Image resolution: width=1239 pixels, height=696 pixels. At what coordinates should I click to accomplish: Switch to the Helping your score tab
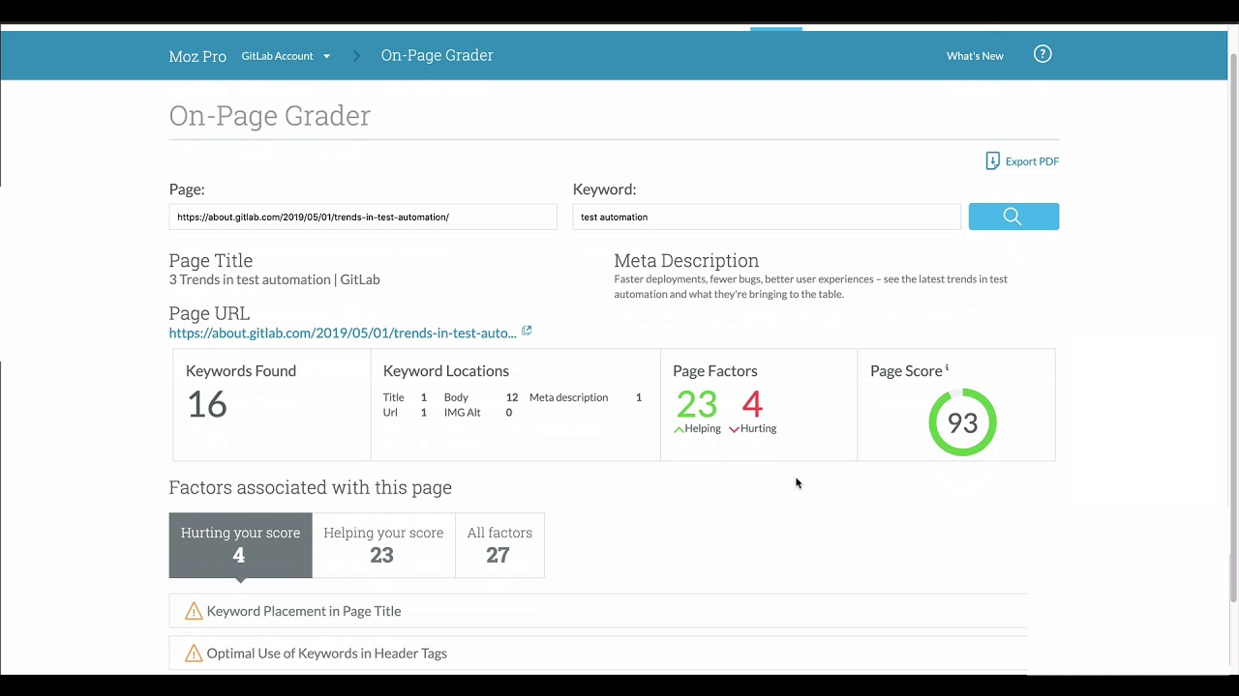[383, 545]
